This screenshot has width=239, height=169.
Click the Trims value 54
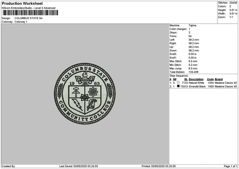tap(190, 36)
